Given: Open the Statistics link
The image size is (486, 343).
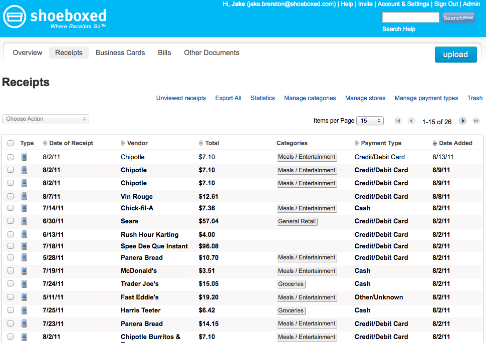Looking at the screenshot, I should pos(263,98).
